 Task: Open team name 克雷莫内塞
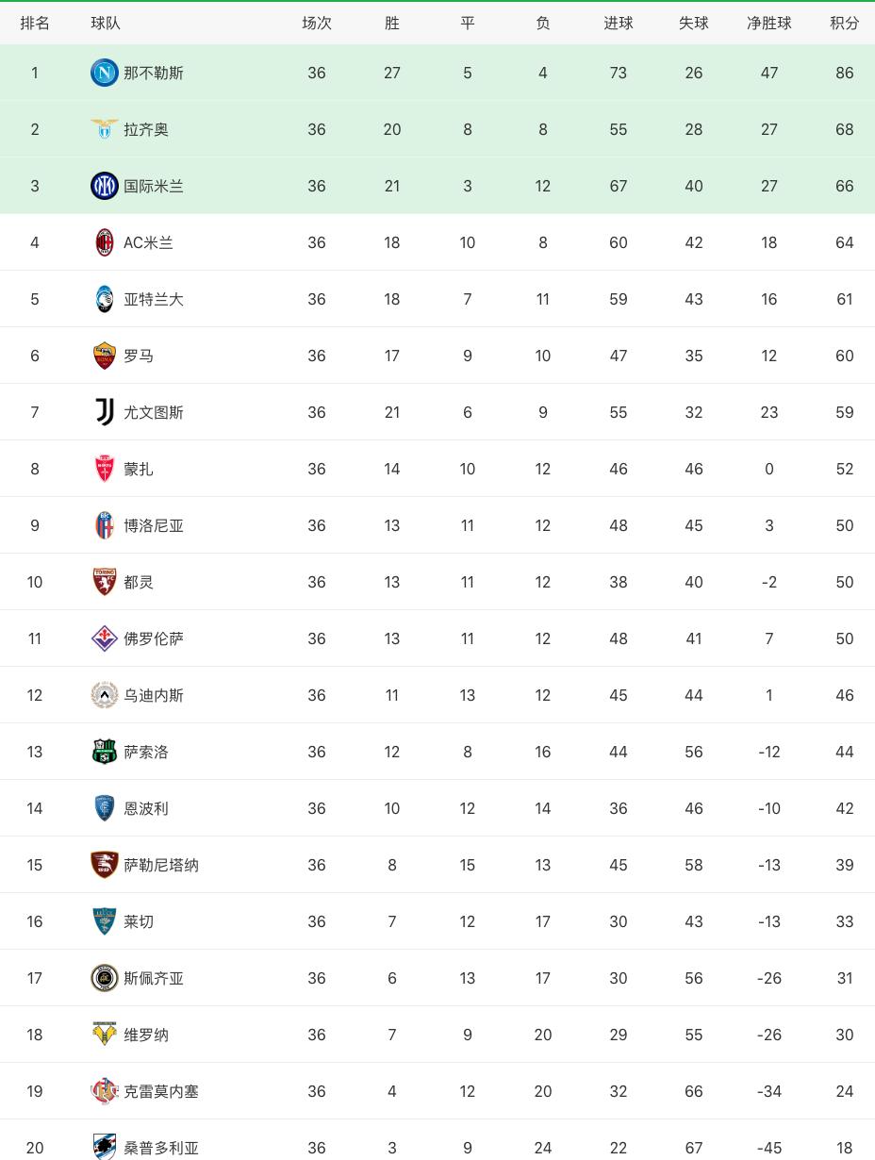161,1091
